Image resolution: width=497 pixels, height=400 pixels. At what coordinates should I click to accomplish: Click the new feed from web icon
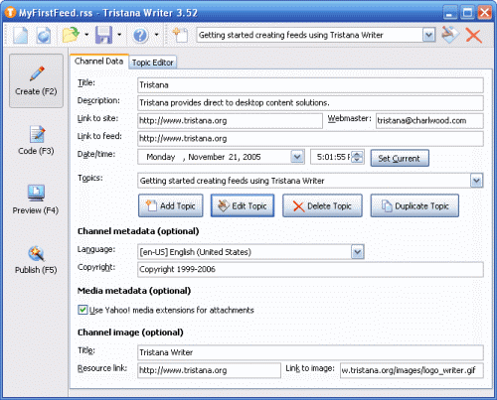pos(44,35)
